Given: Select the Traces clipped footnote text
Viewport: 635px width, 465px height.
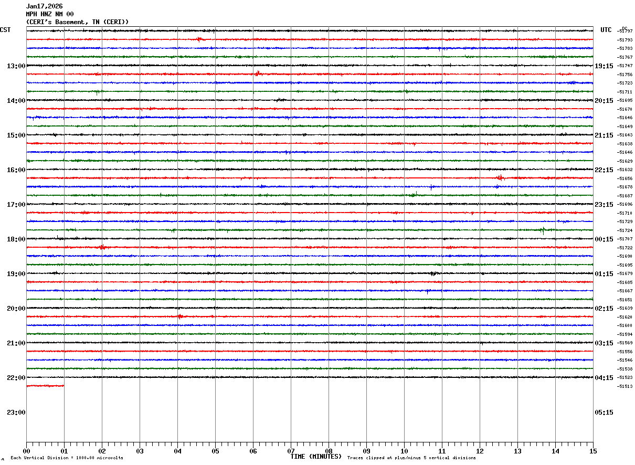Looking at the screenshot, I should point(411,458).
